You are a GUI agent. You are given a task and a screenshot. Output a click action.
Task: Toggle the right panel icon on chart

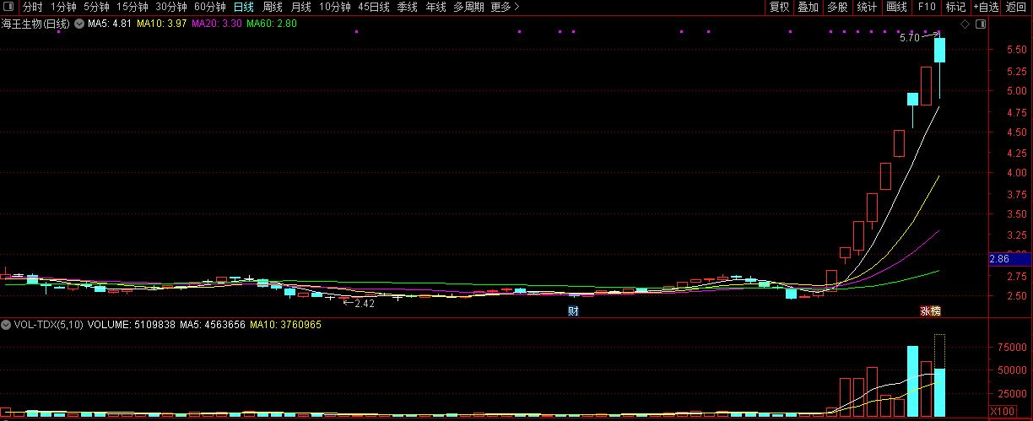coord(980,24)
